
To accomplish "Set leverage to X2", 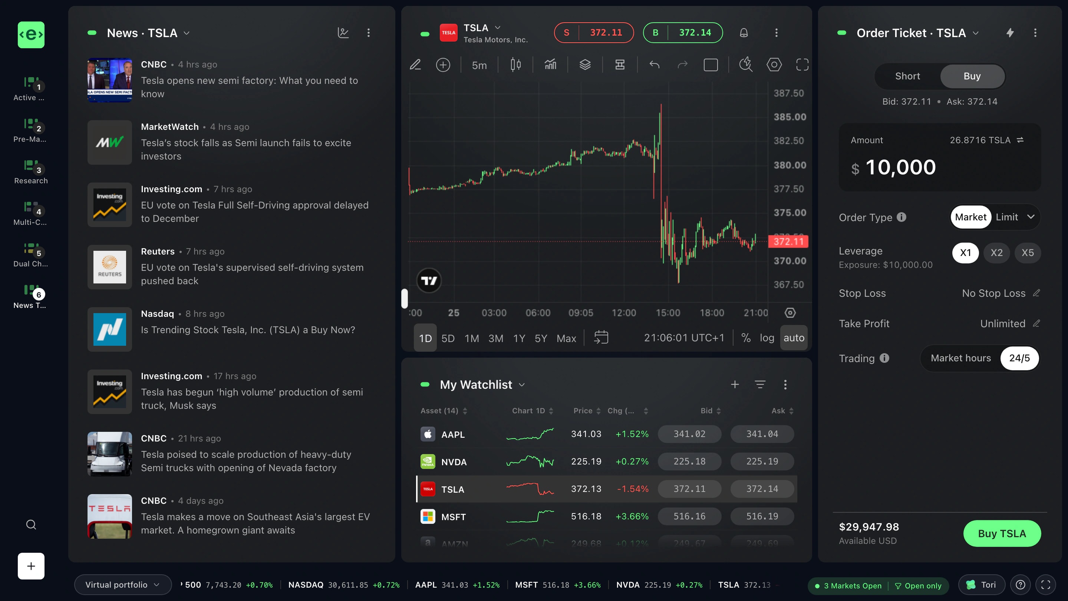I will [x=997, y=253].
